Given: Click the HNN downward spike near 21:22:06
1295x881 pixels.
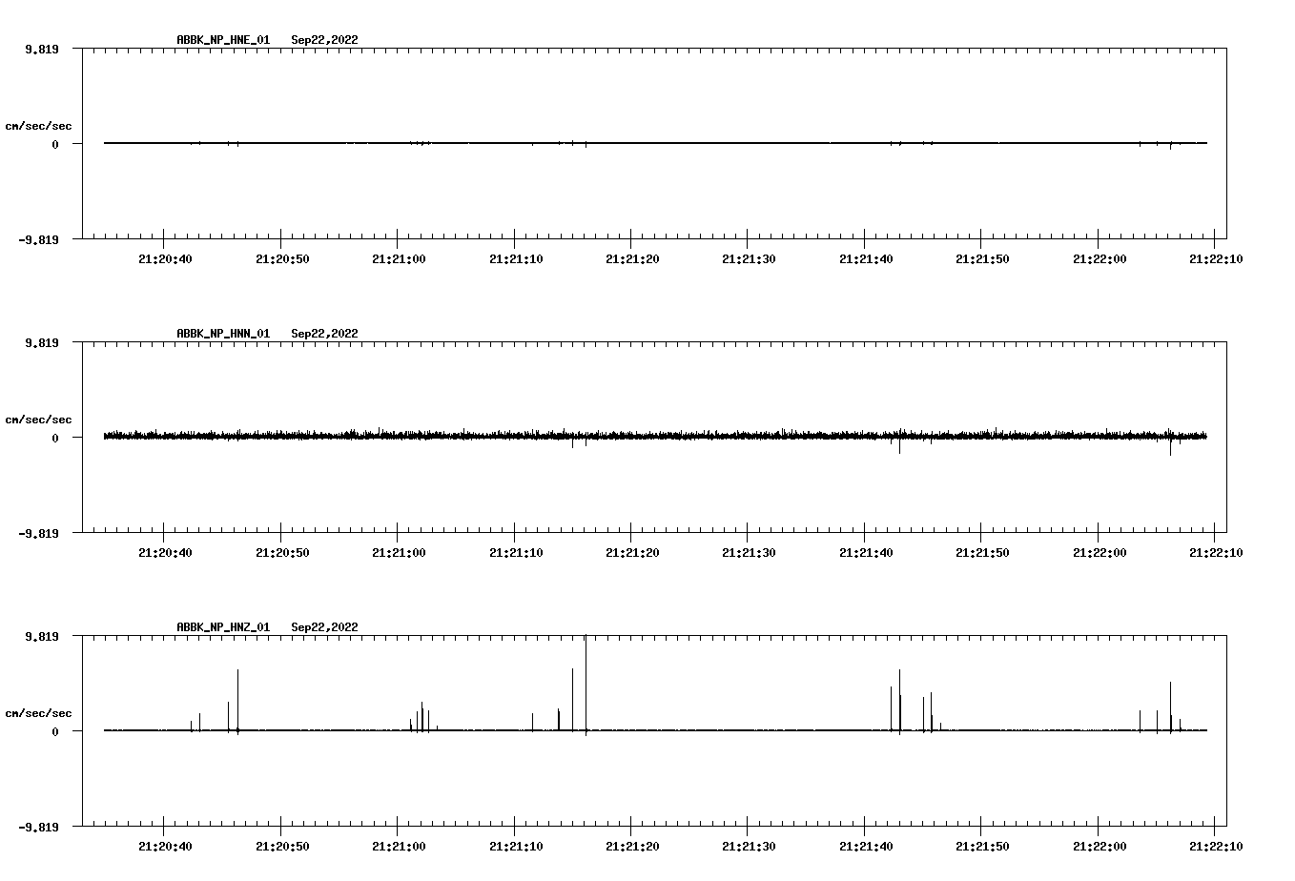Looking at the screenshot, I should pos(1170,445).
